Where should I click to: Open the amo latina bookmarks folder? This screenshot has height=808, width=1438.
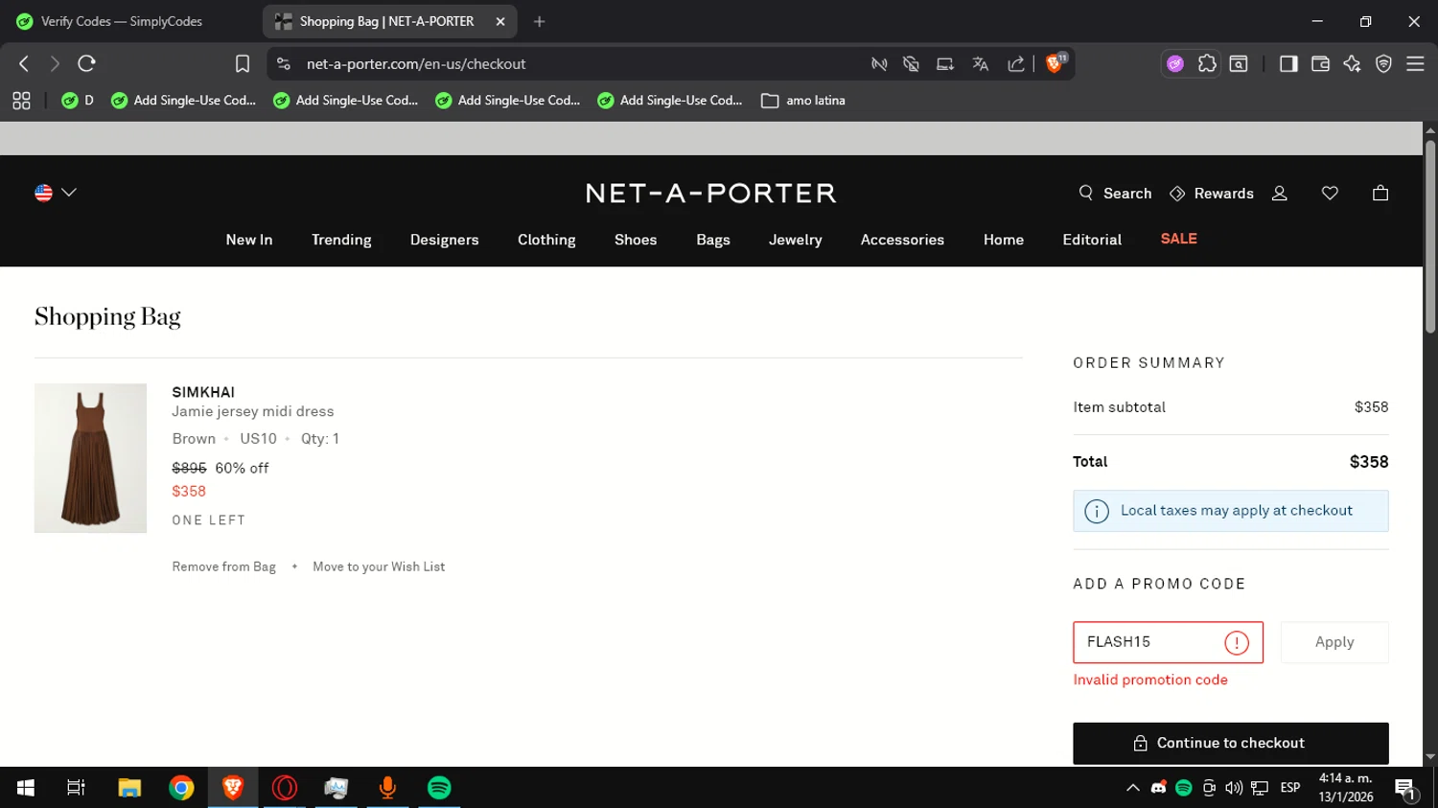point(803,101)
